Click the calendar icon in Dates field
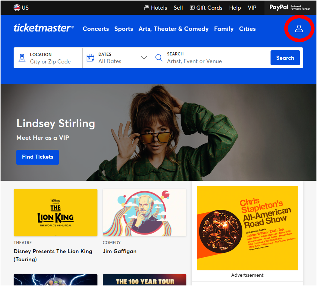The height and width of the screenshot is (286, 317). click(90, 58)
